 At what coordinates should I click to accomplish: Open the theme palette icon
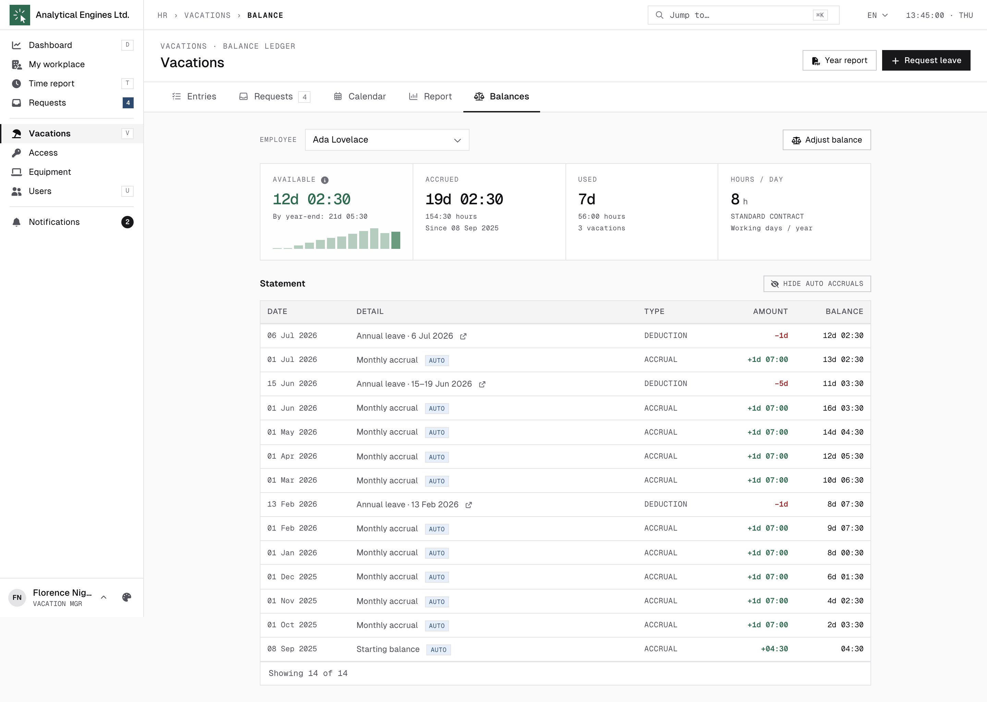[x=126, y=597]
